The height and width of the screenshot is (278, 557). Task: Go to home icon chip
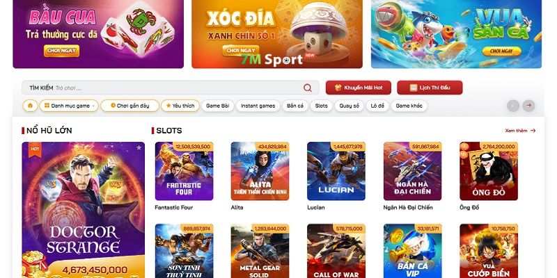(30, 106)
